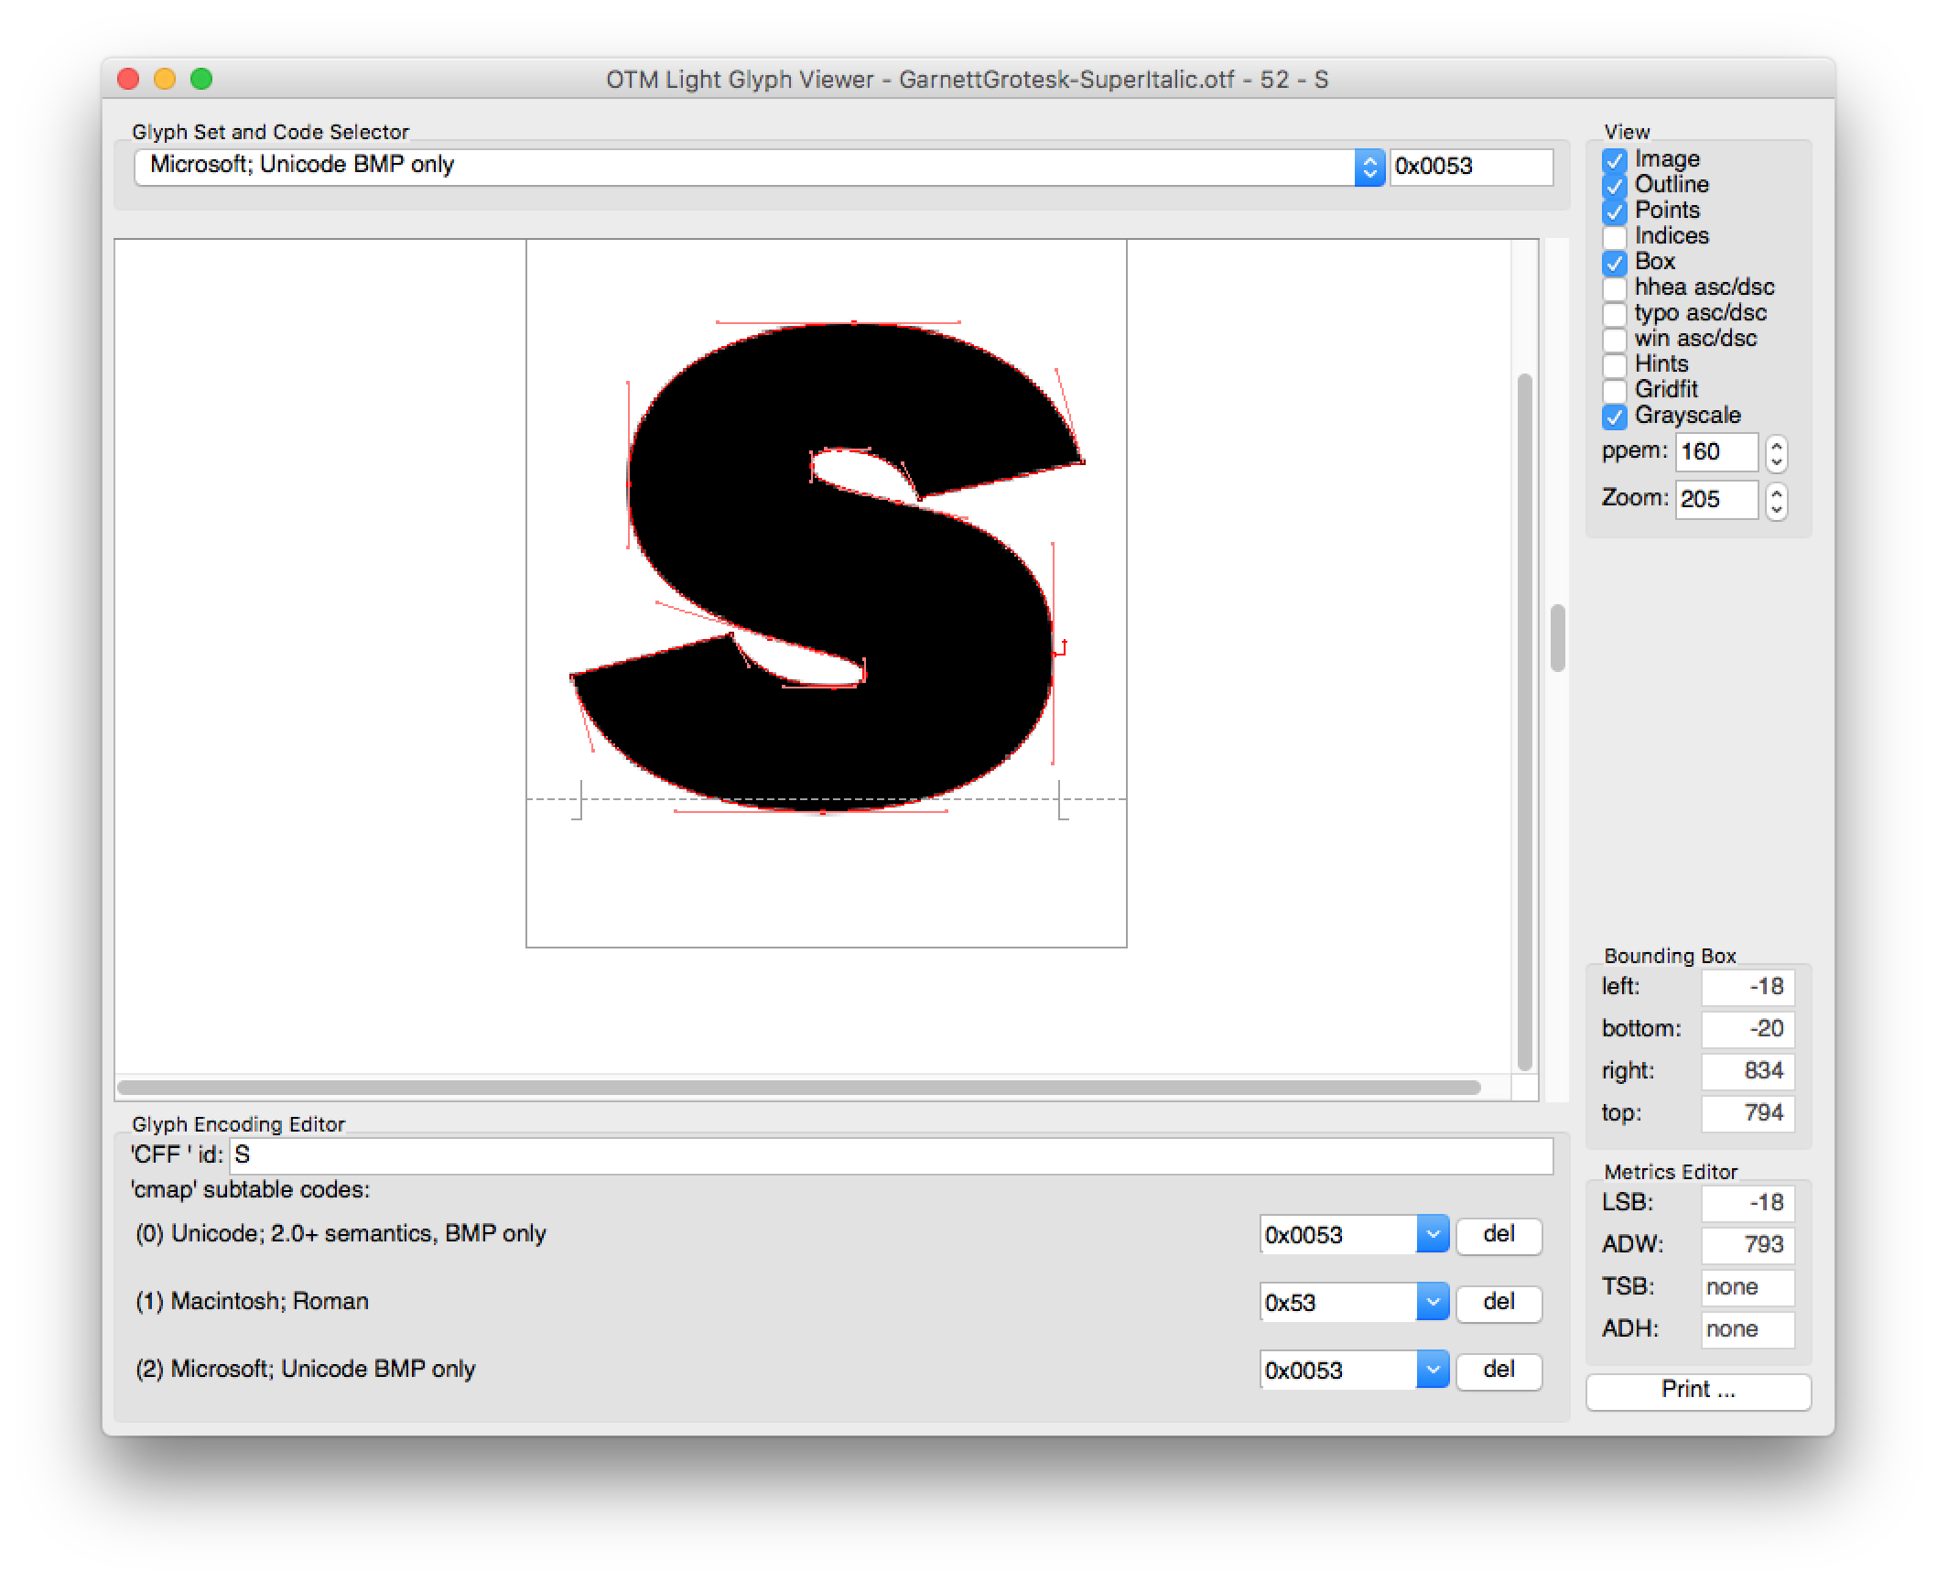Click the Microsoft Unicode BMP code value field
This screenshot has height=1582, width=1937.
(1338, 1371)
